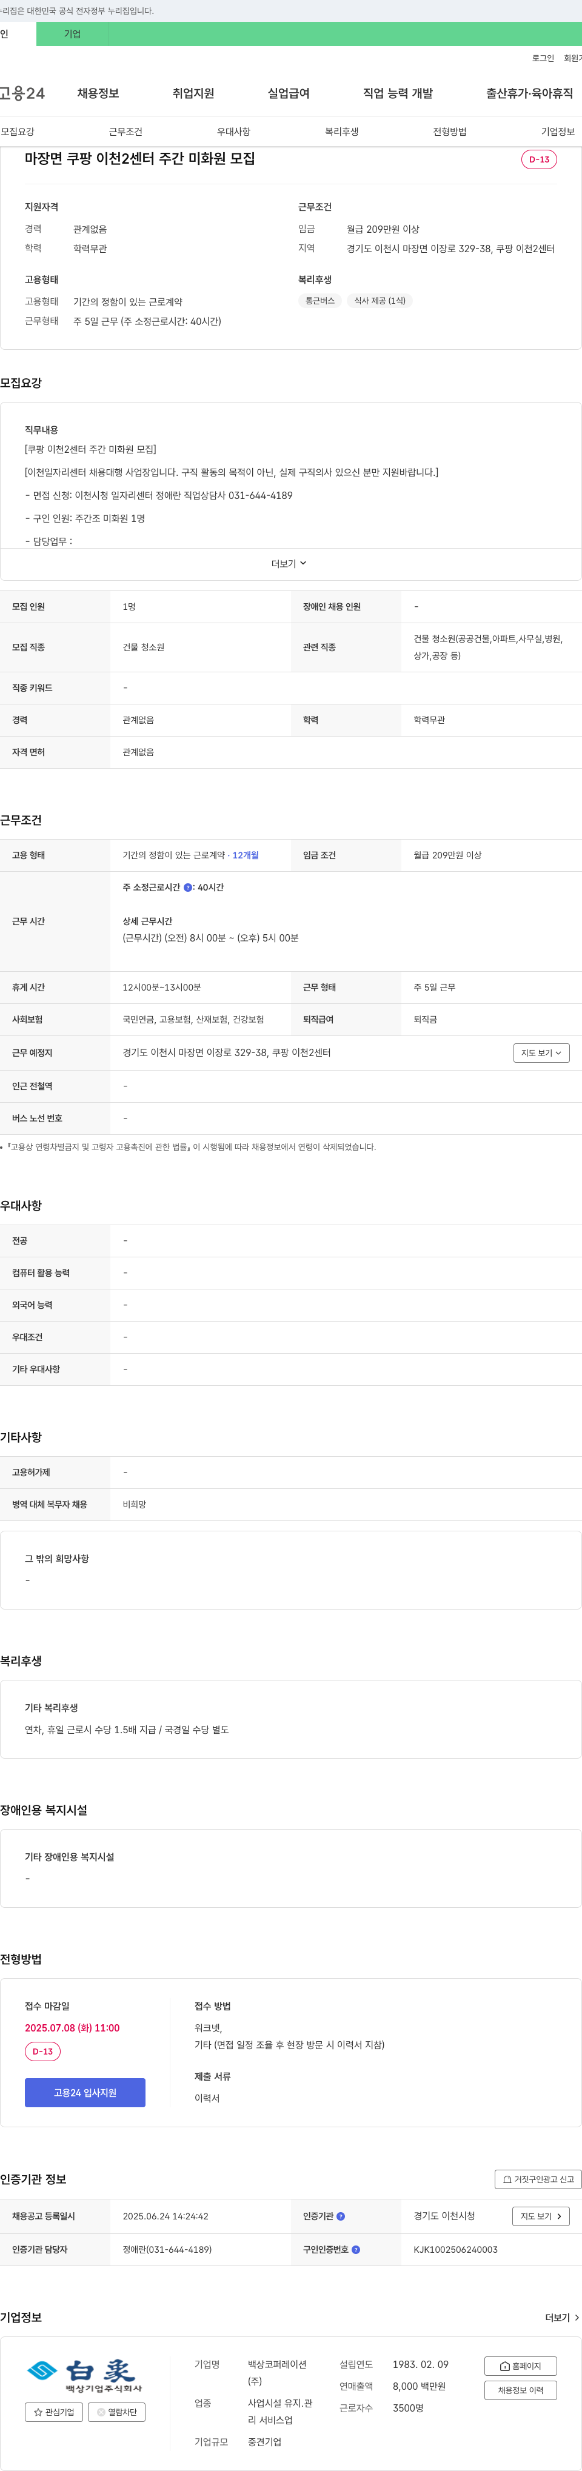Click the 인증기관 help question-mark icon
The width and height of the screenshot is (582, 2471).
[340, 2217]
